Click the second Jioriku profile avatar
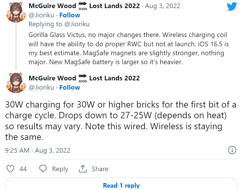Viewport: 240px width, 190px height. tap(16, 83)
